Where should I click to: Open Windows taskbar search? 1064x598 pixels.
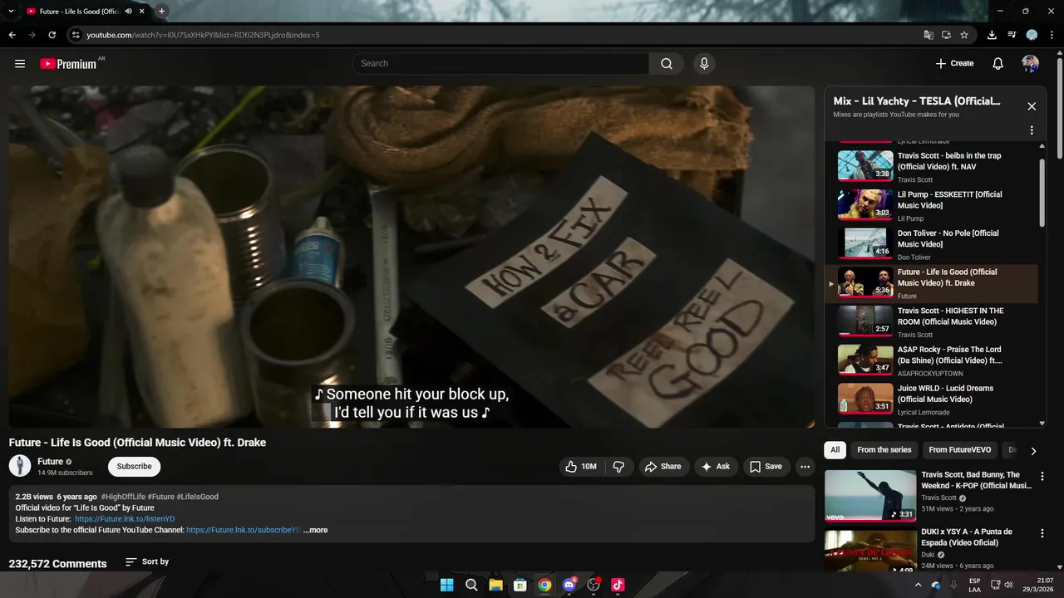tap(471, 585)
